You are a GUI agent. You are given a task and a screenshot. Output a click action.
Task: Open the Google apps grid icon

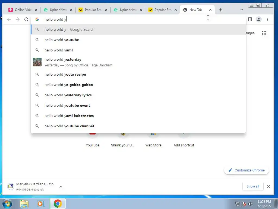pyautogui.click(x=264, y=33)
